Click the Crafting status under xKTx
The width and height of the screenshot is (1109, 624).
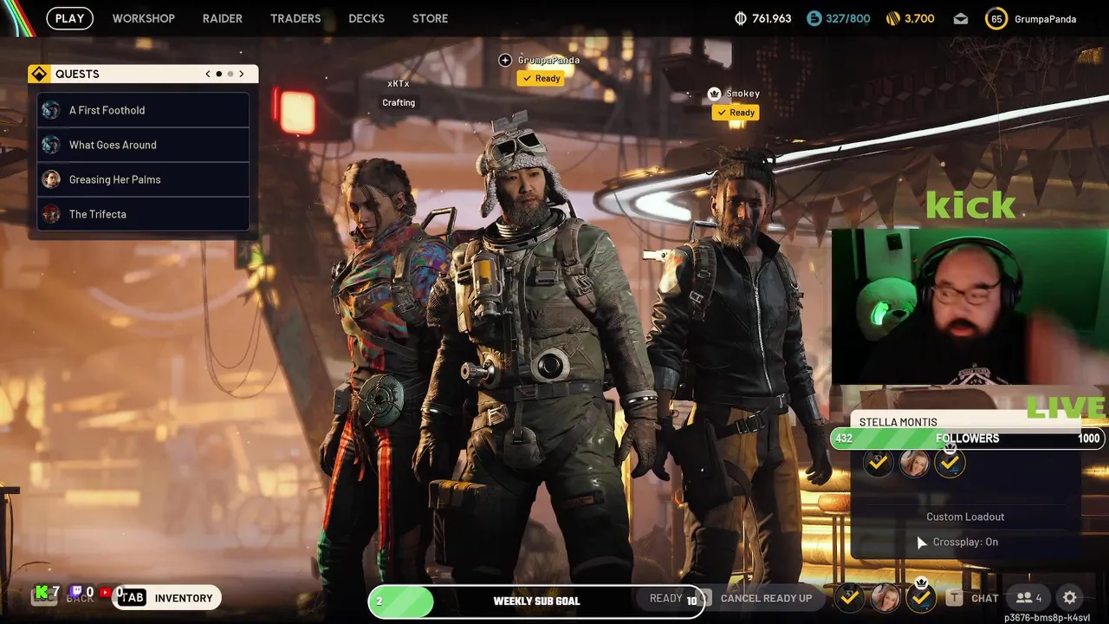click(x=399, y=102)
